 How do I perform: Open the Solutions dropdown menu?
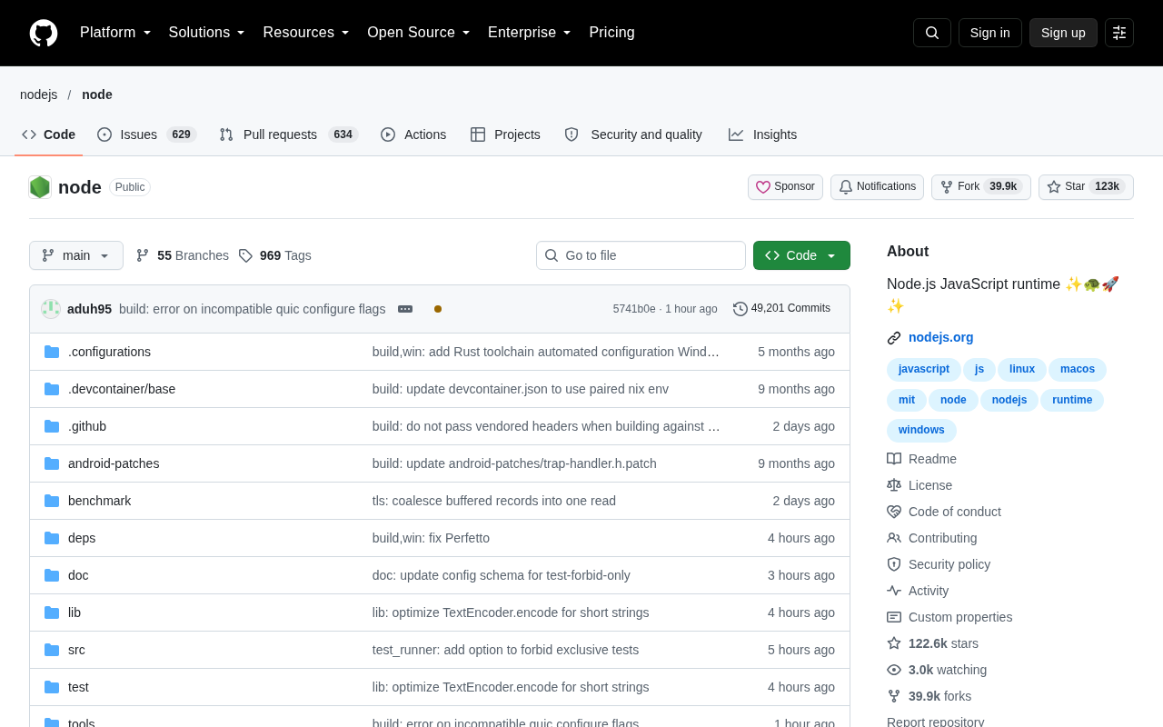coord(207,33)
